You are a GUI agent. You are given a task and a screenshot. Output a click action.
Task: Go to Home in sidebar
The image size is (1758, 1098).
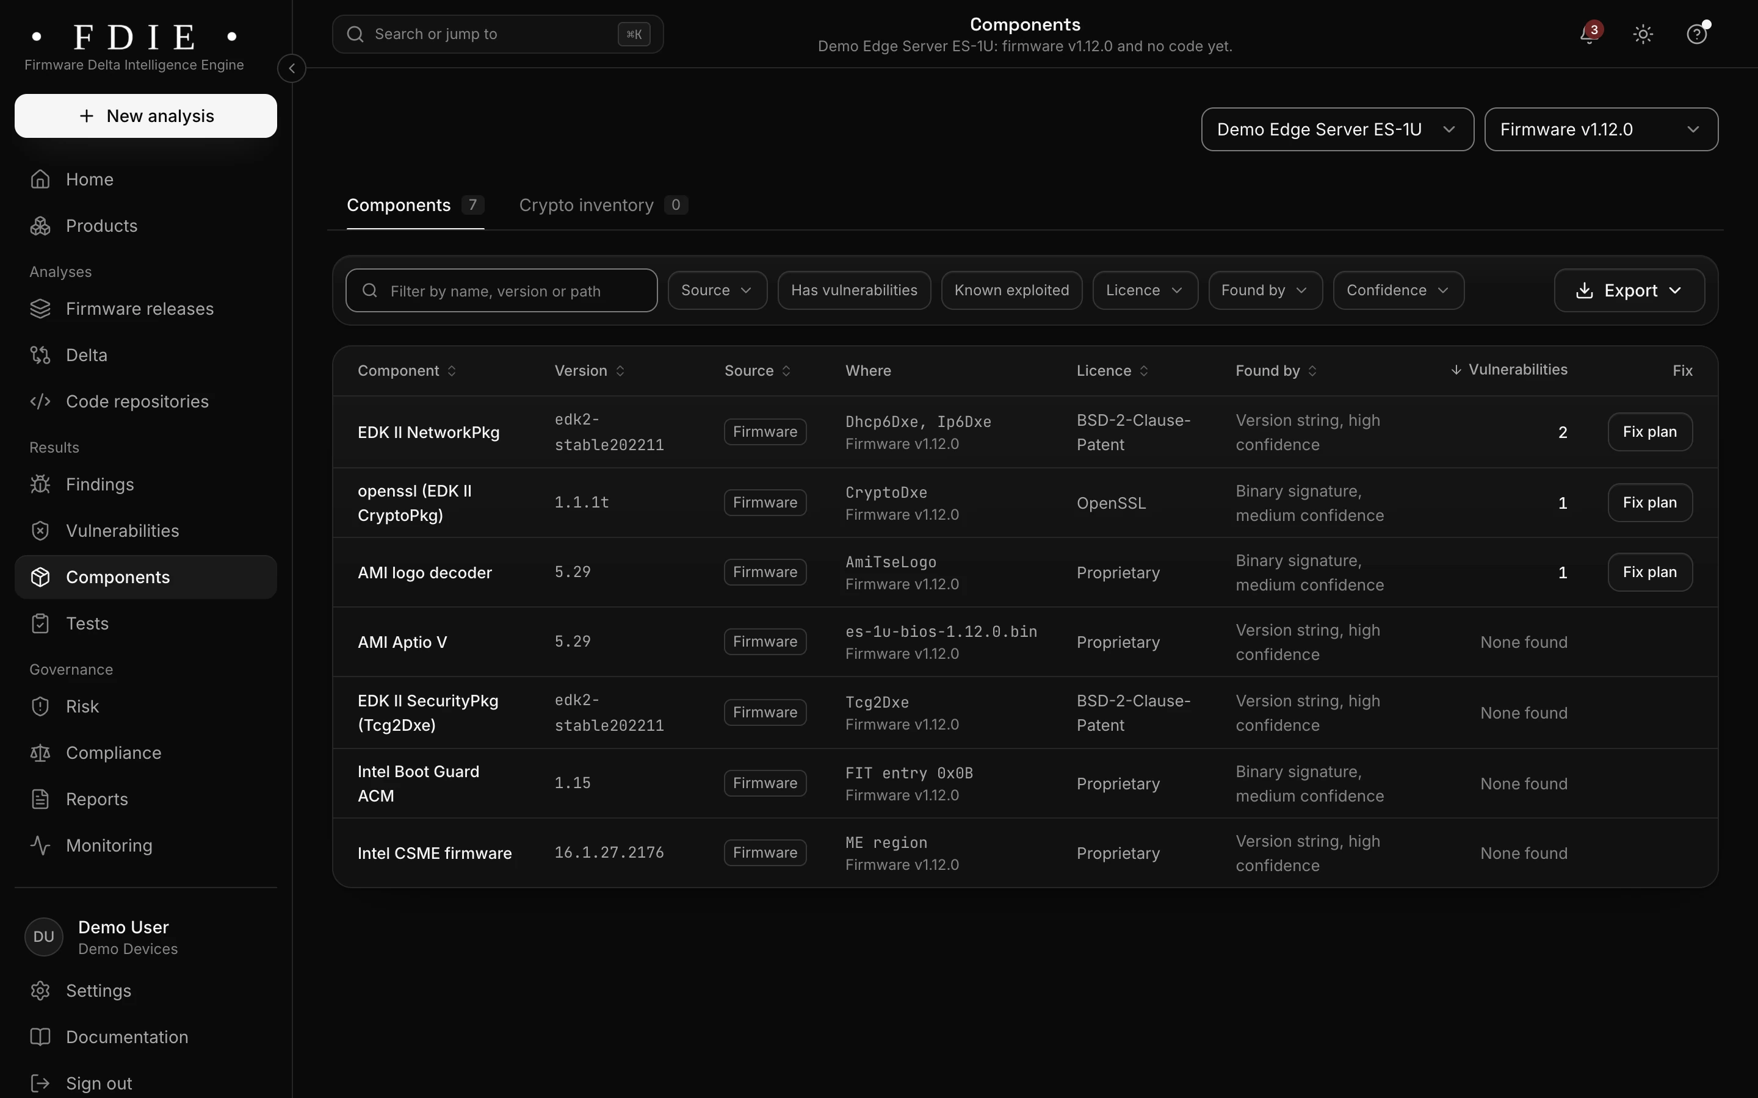coord(145,179)
